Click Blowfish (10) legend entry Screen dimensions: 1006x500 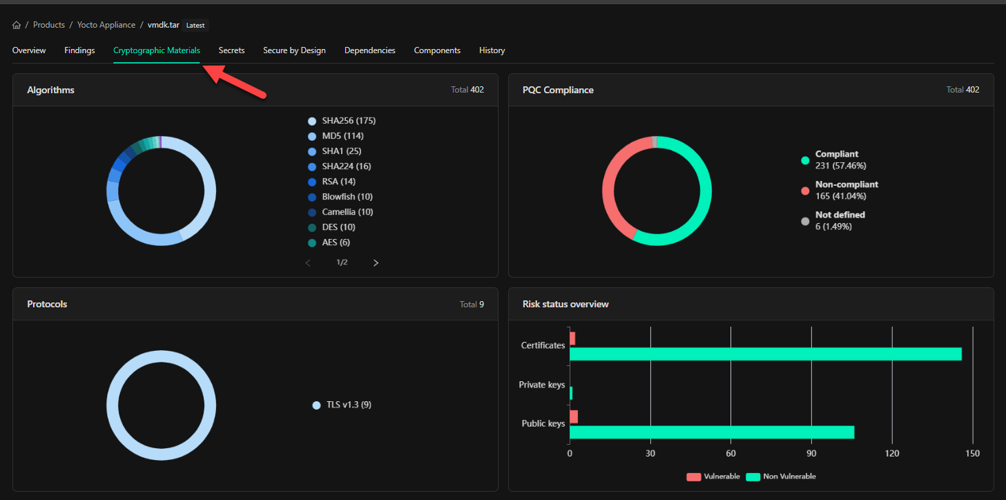click(x=340, y=197)
